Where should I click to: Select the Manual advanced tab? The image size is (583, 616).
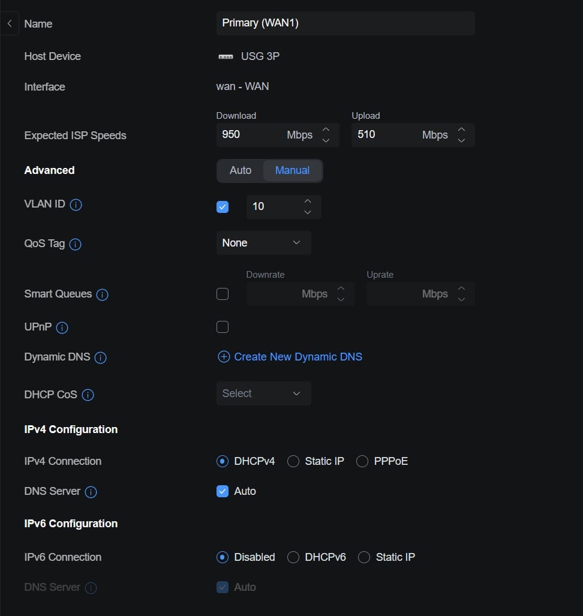pyautogui.click(x=292, y=170)
